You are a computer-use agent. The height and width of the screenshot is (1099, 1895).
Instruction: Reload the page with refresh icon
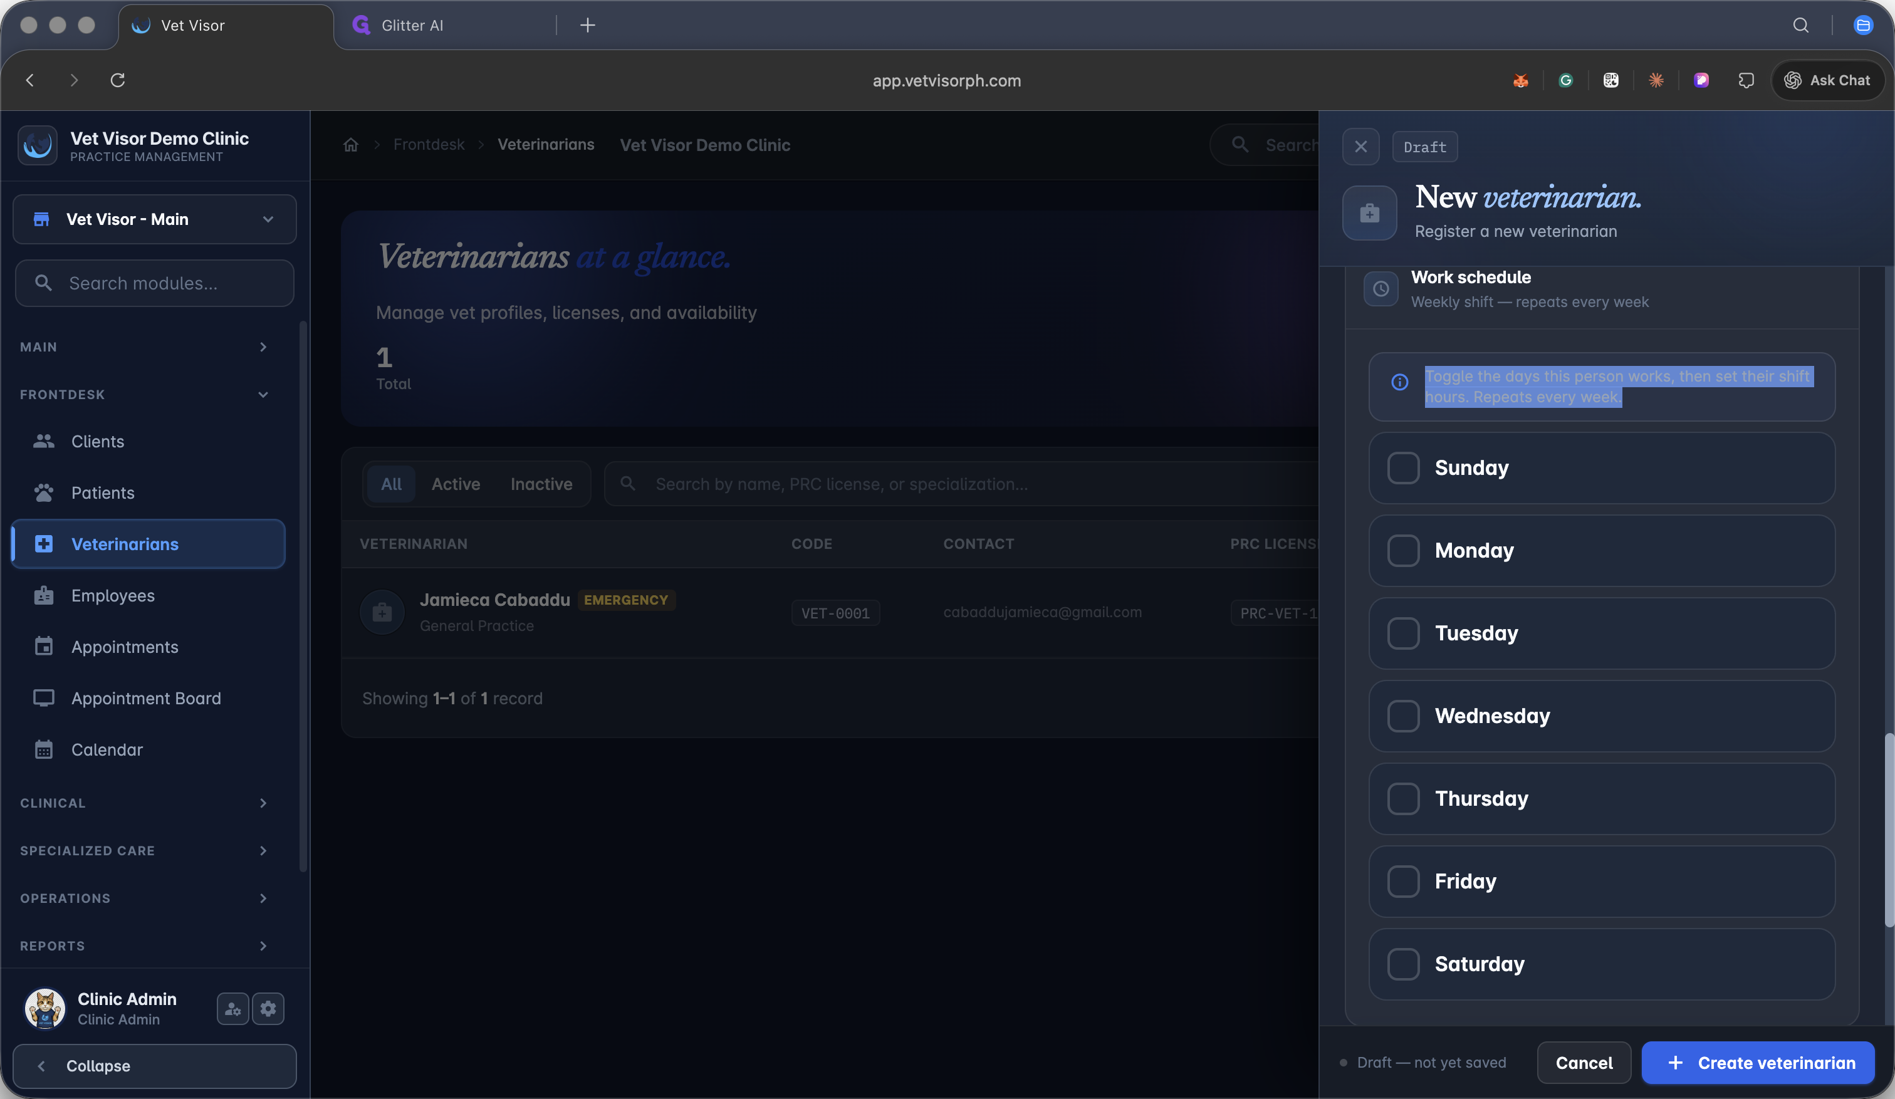(117, 80)
